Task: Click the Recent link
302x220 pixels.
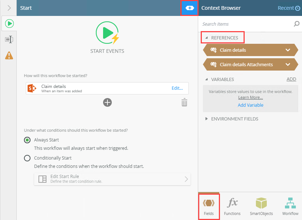Action: [286, 8]
